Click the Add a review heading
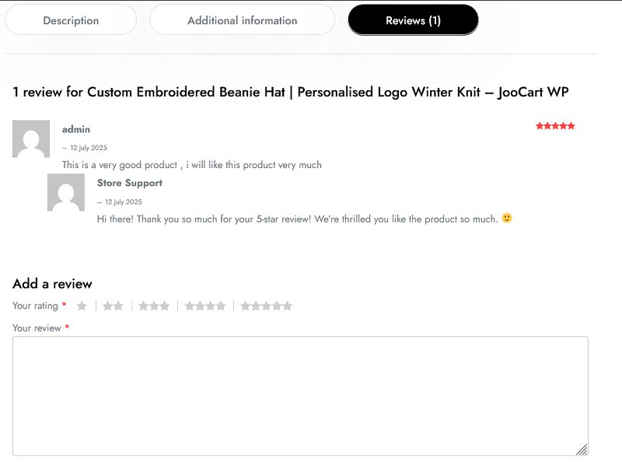Viewport: 622px width, 467px height. pyautogui.click(x=52, y=283)
